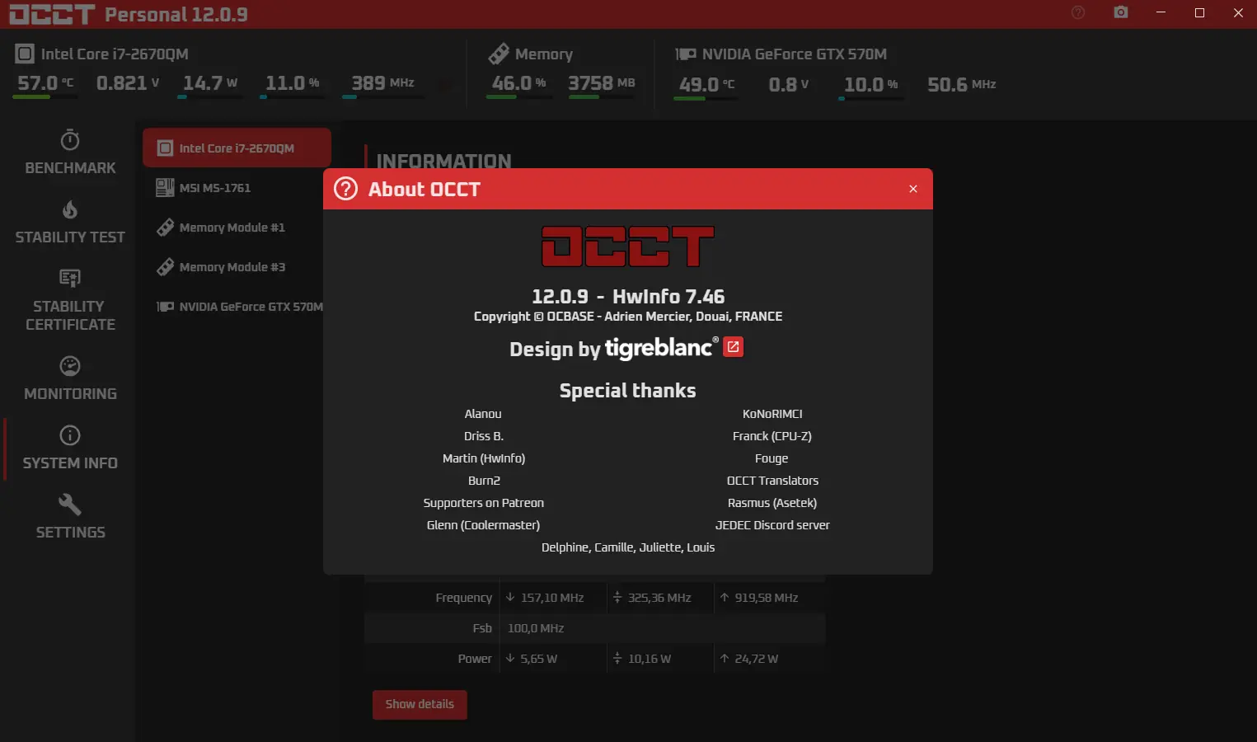Click the help question mark in title bar
The image size is (1257, 742).
tap(1078, 12)
